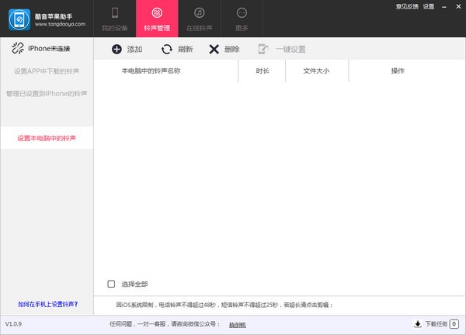Click the www.tangdaoya.com website text
466x335 pixels.
60,24
